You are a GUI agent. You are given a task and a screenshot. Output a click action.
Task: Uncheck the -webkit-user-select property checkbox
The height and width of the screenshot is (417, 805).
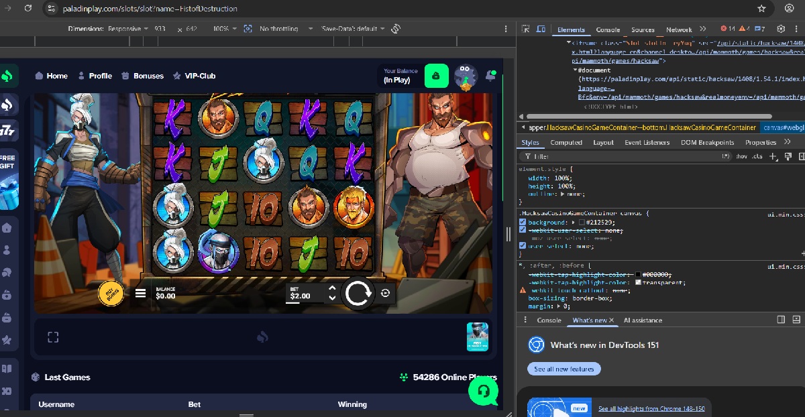coord(523,230)
